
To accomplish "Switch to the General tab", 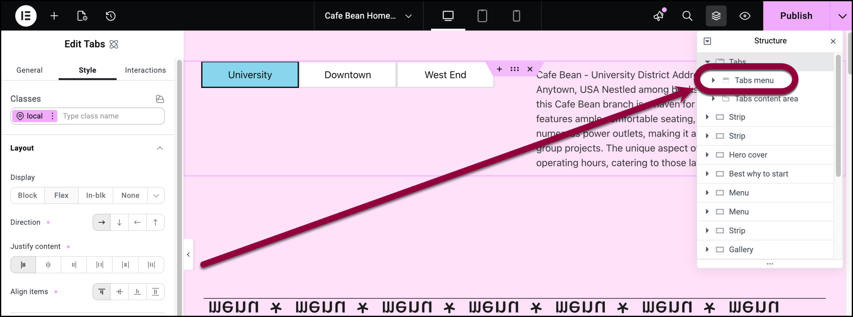I will point(29,70).
